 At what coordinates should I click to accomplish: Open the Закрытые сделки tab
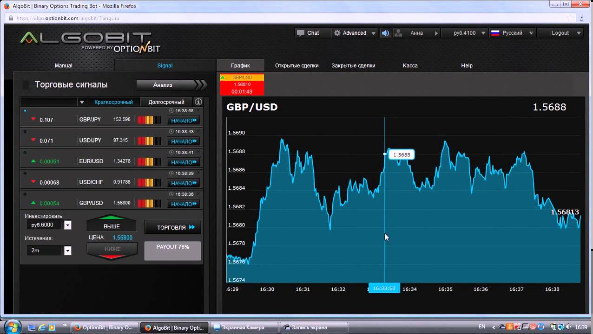(354, 65)
